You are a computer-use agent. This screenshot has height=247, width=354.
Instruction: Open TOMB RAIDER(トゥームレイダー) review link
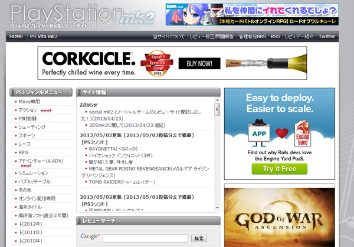point(122,182)
